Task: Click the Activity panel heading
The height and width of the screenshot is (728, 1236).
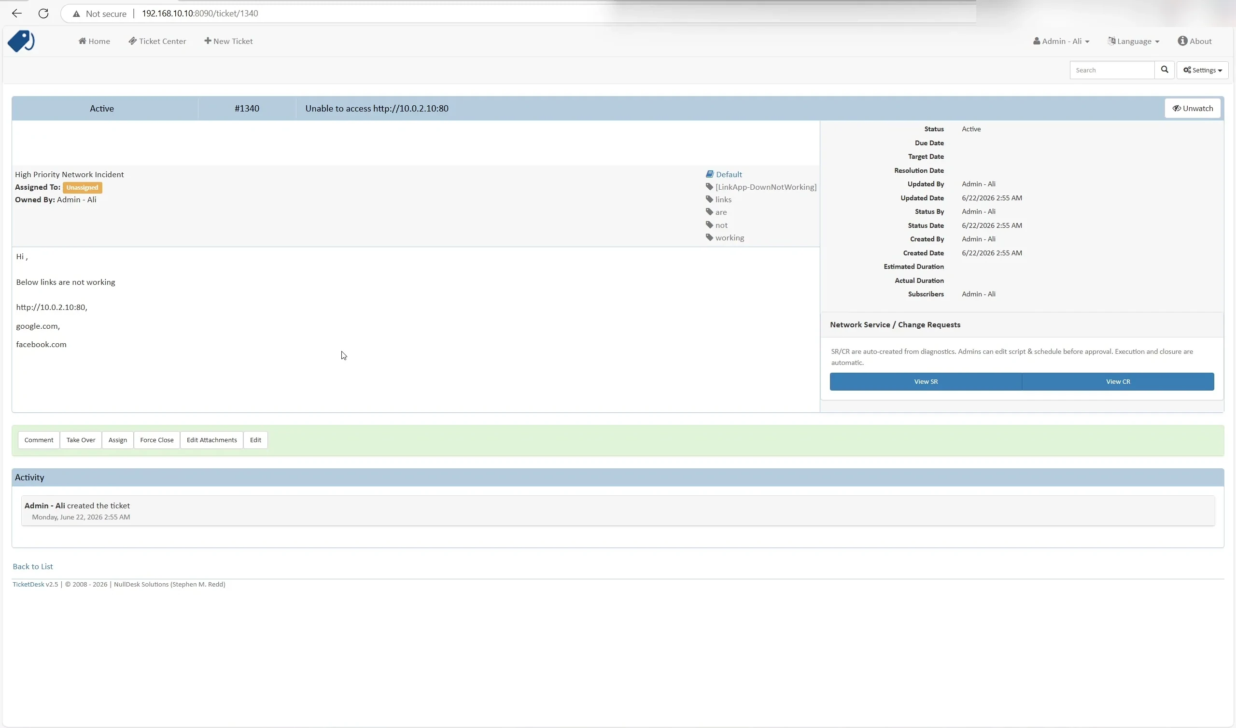Action: [29, 477]
